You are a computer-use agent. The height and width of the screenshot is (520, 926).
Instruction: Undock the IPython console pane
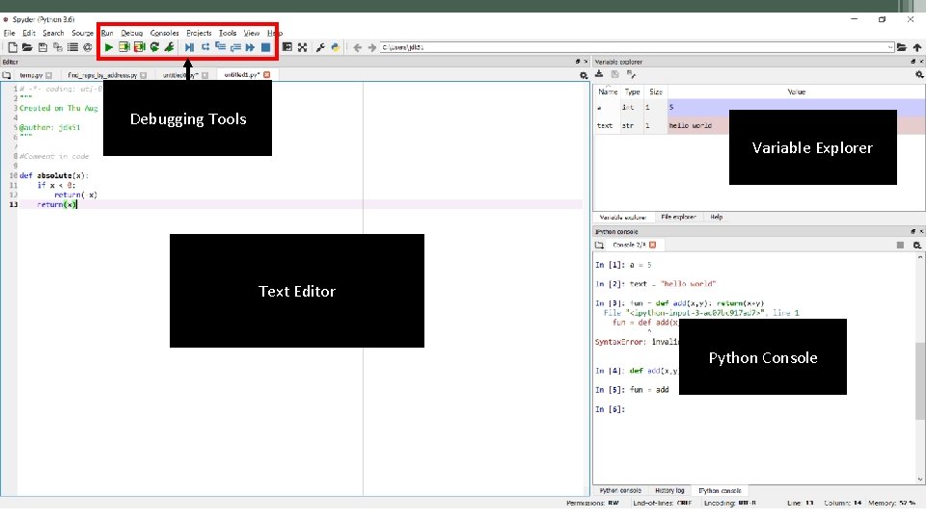pos(913,232)
